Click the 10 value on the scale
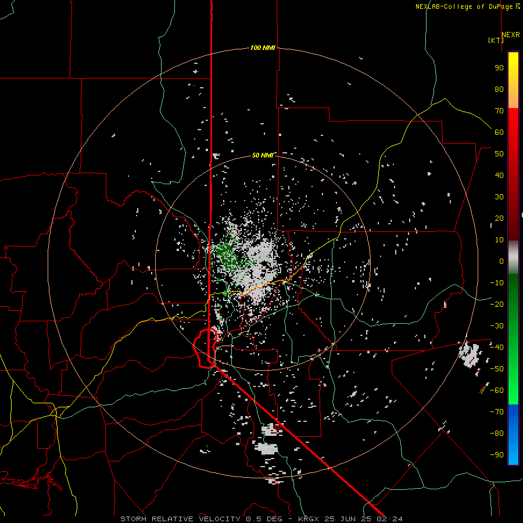Viewport: 523px width, 523px height. click(499, 240)
